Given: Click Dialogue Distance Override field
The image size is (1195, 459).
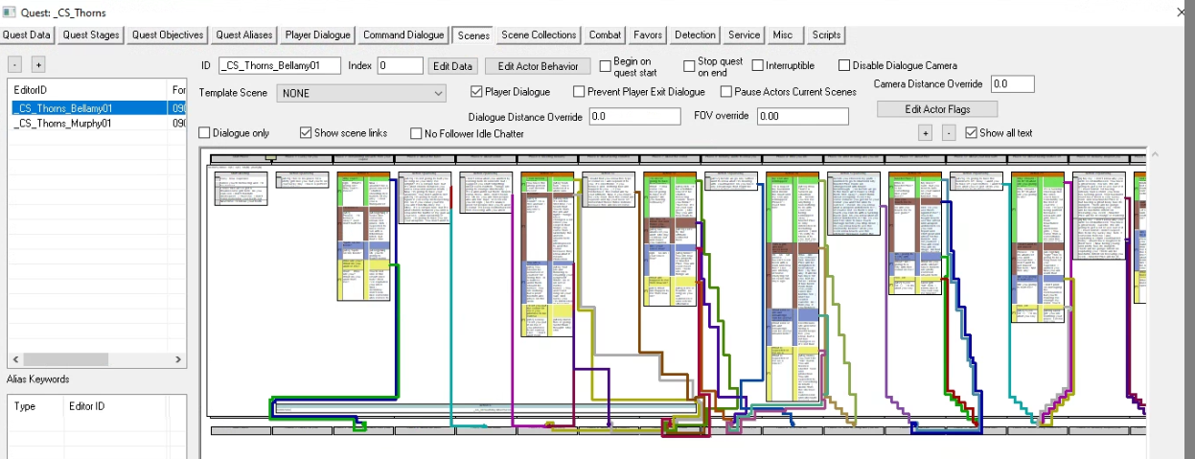Looking at the screenshot, I should tap(636, 117).
